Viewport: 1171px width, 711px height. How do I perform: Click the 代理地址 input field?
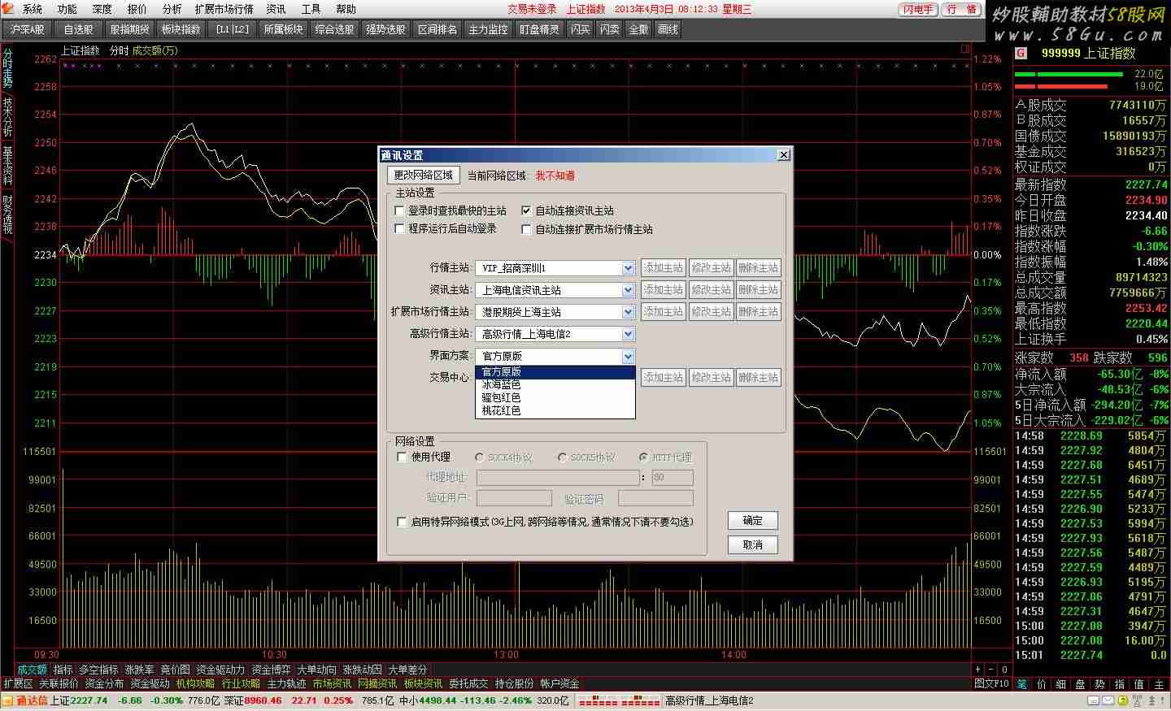pos(558,478)
